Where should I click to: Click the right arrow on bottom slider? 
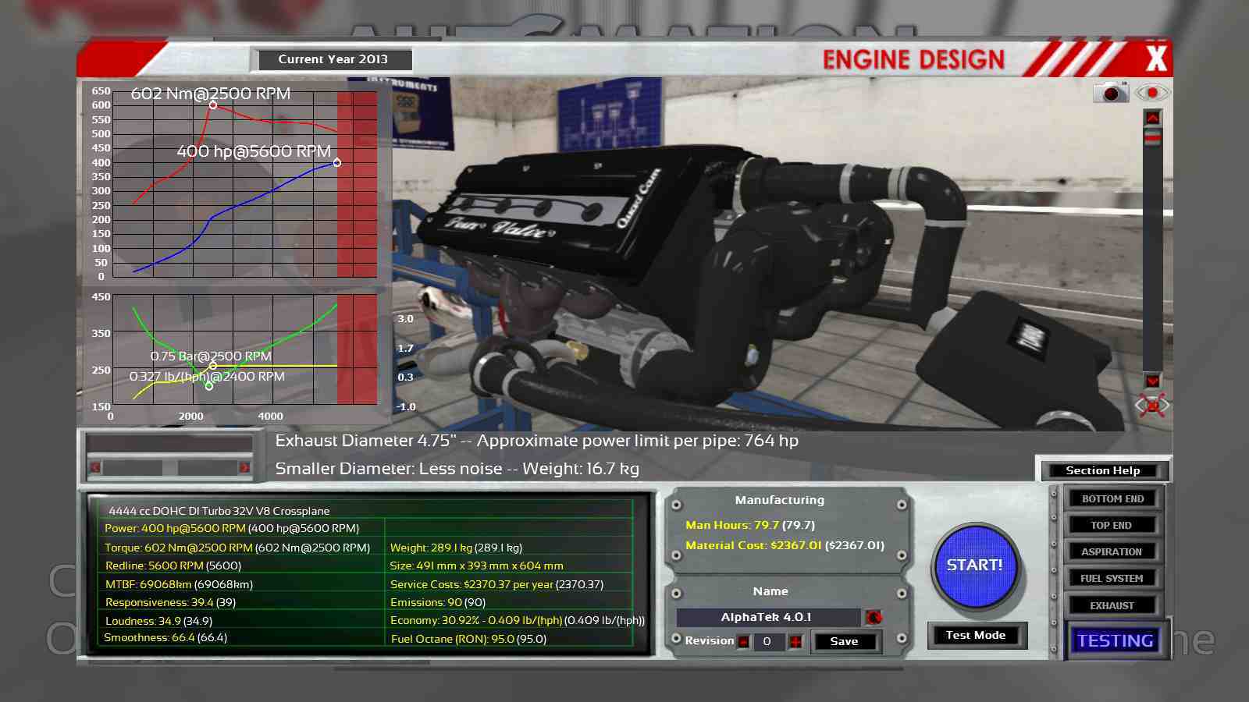pos(244,467)
